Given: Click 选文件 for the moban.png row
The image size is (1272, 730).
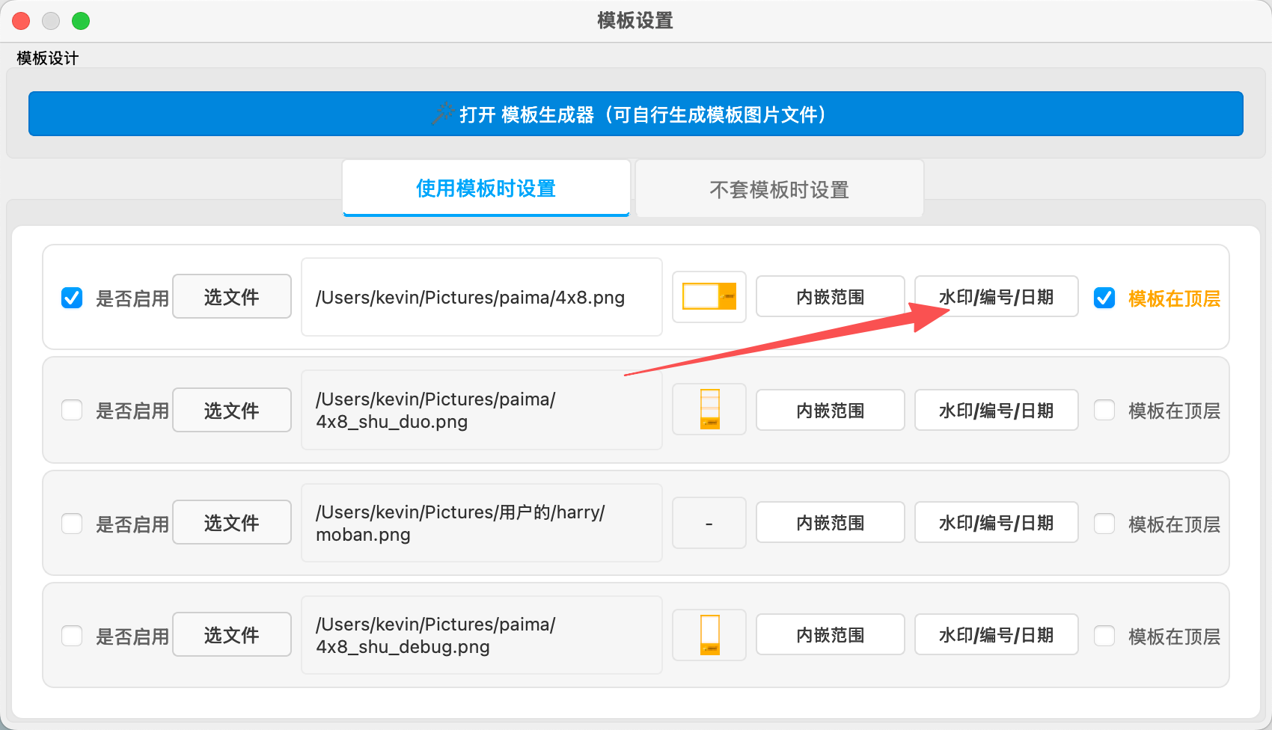Looking at the screenshot, I should pos(231,522).
